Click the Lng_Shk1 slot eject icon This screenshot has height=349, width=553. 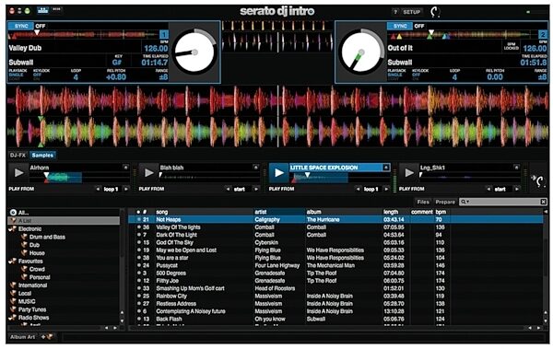point(516,168)
